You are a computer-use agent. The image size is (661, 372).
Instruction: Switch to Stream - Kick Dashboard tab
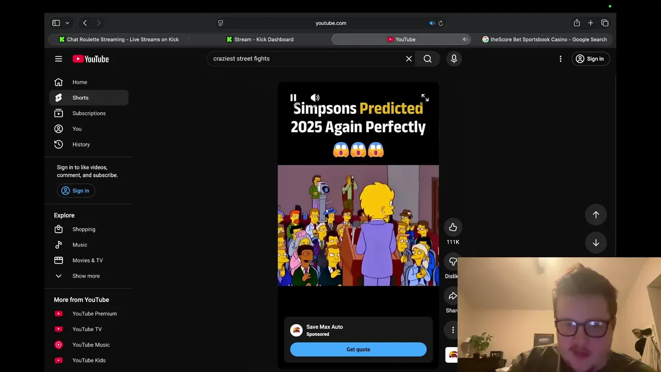(260, 39)
